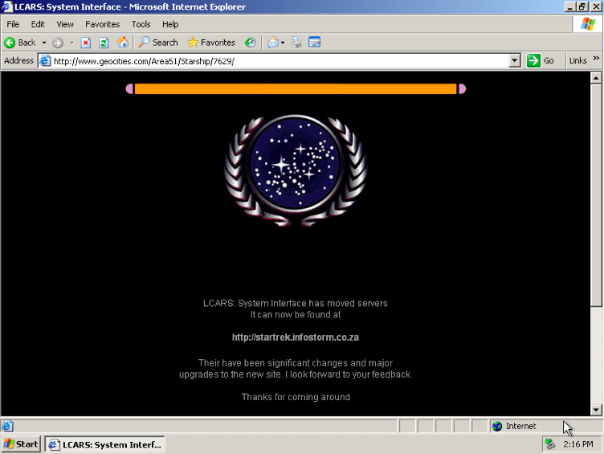
Task: Open the History toolbar icon
Action: click(250, 43)
